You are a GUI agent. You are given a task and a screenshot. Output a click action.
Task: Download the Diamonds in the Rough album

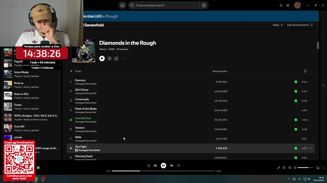[116, 58]
